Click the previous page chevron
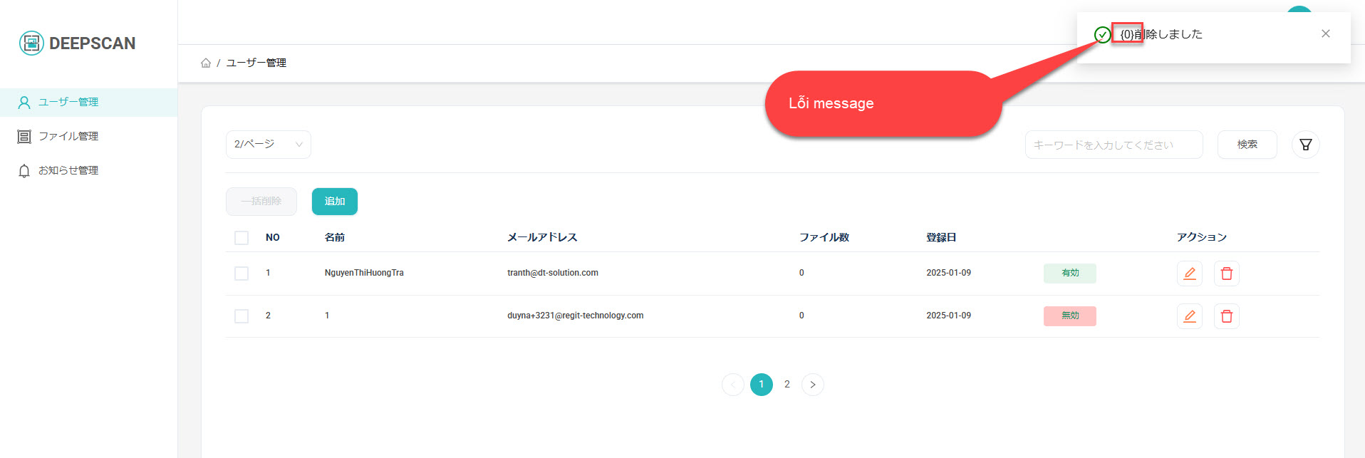 tap(732, 385)
